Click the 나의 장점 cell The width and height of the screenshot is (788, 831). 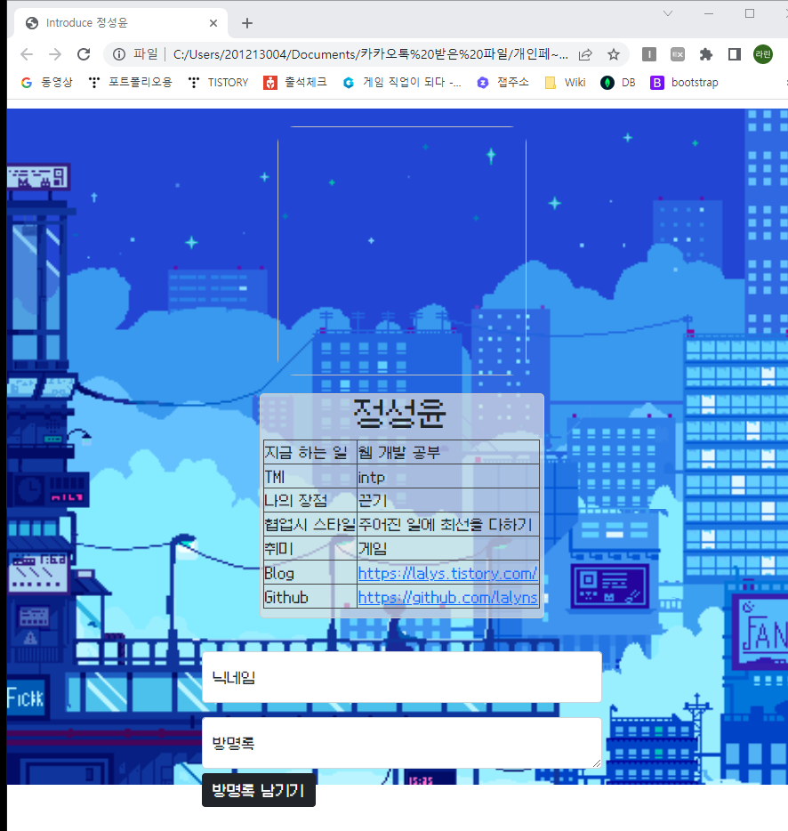click(310, 500)
